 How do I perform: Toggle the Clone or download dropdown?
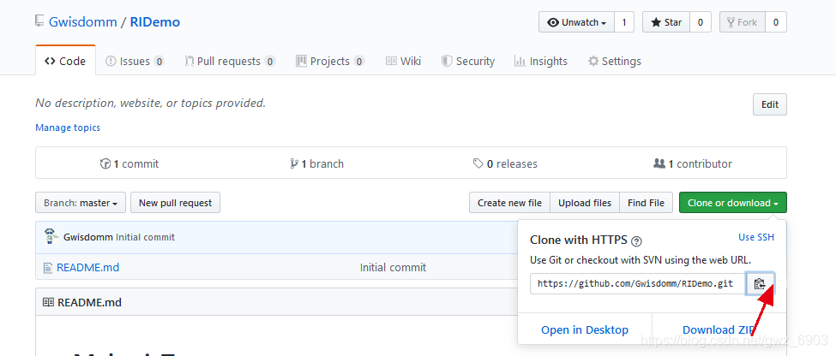tap(733, 203)
